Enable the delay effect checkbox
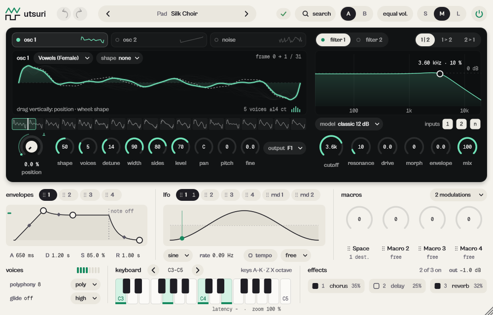Screen dimensions: 493x315 (376, 286)
